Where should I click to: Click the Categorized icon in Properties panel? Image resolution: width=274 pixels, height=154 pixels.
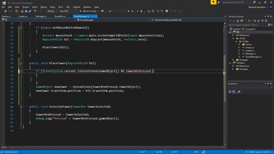tap(230, 92)
